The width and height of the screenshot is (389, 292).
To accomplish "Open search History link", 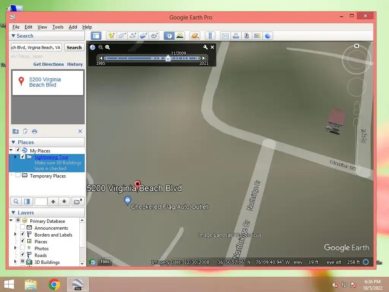I will click(75, 64).
